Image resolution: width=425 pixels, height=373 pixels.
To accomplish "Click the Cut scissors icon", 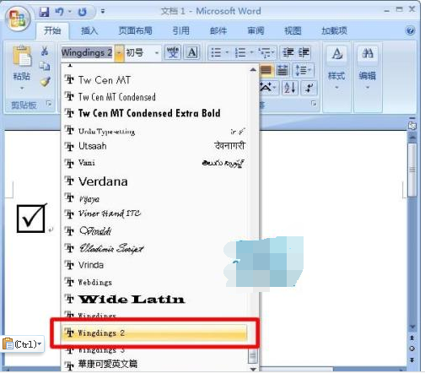I will [x=45, y=51].
